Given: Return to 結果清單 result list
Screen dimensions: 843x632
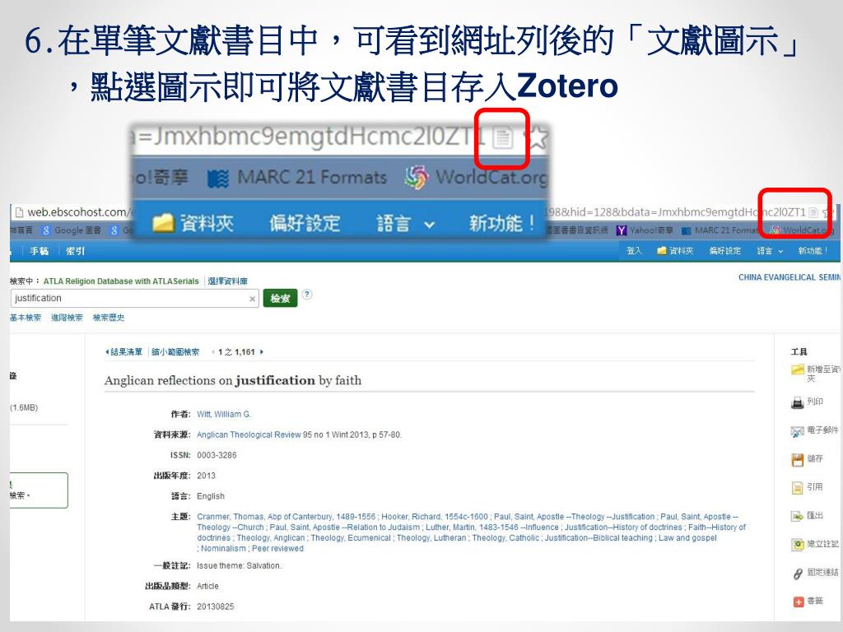Looking at the screenshot, I should coord(124,352).
